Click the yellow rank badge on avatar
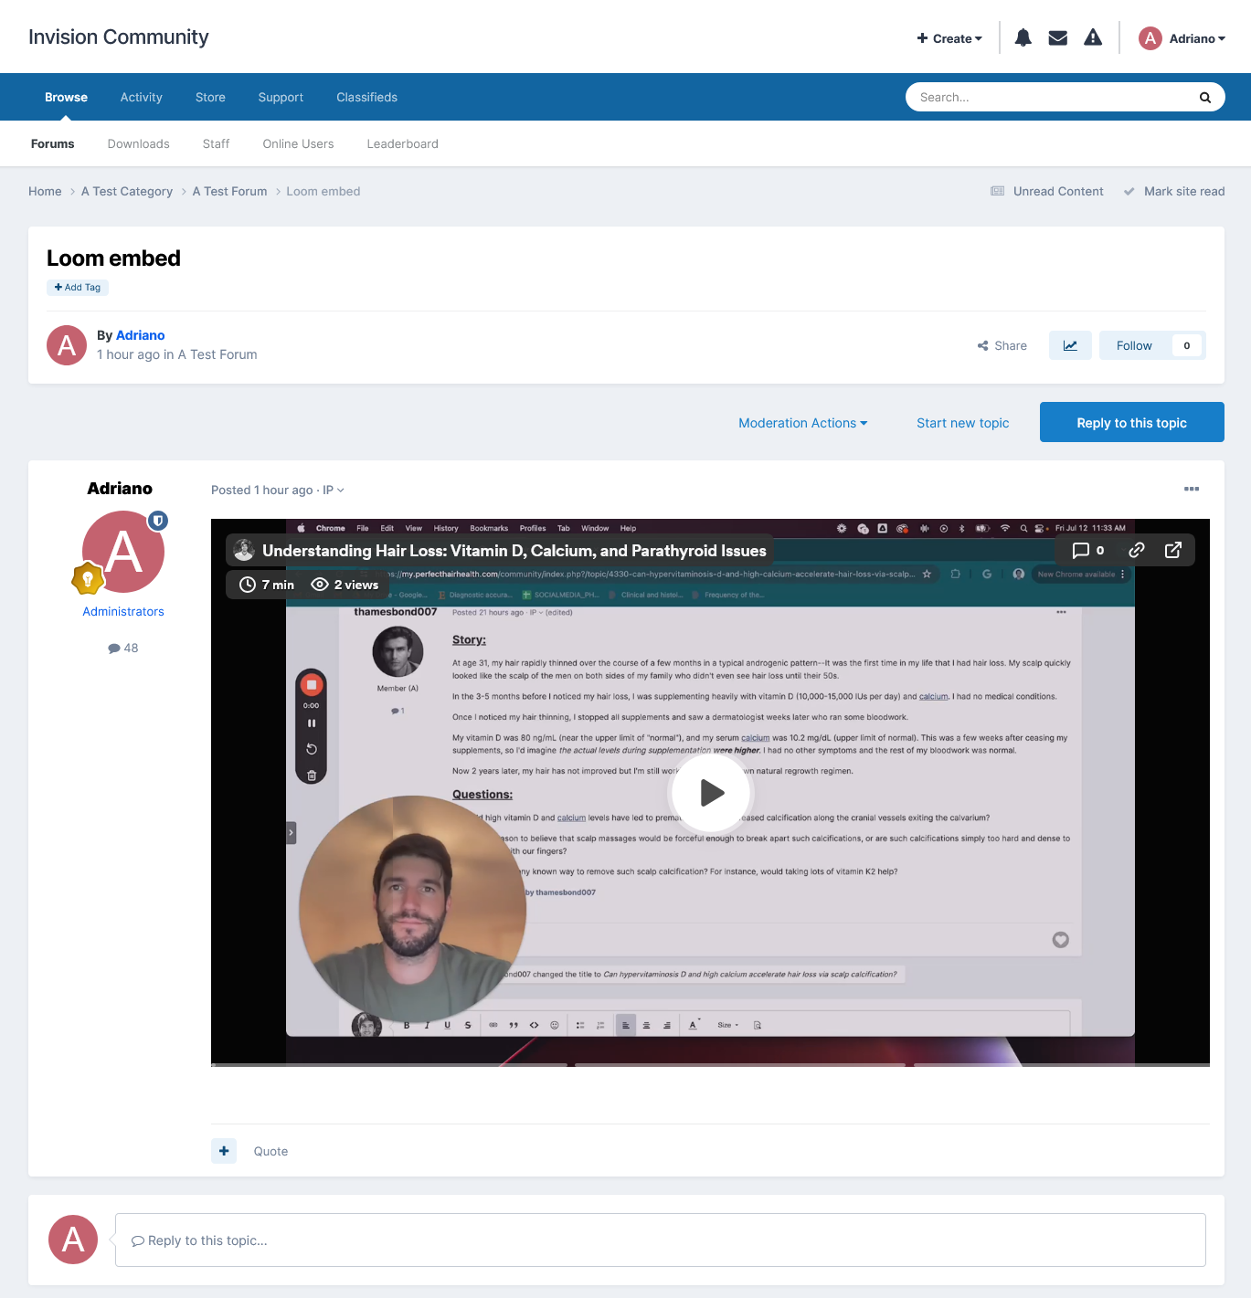The width and height of the screenshot is (1251, 1298). click(x=88, y=578)
